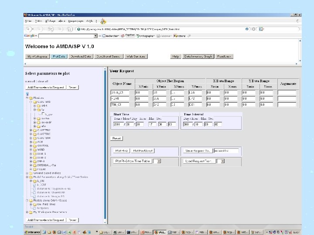The width and height of the screenshot is (314, 235).
Task: Click the ACE mission folder icon
Action: (34, 141)
